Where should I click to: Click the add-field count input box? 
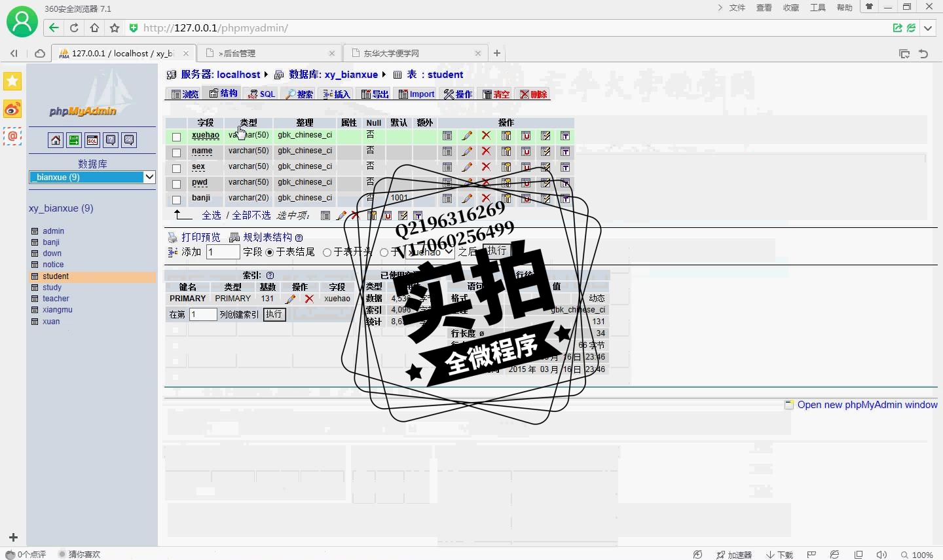point(223,252)
